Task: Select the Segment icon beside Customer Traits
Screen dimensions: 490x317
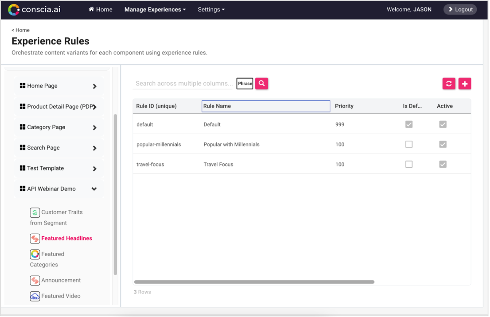Action: [35, 212]
